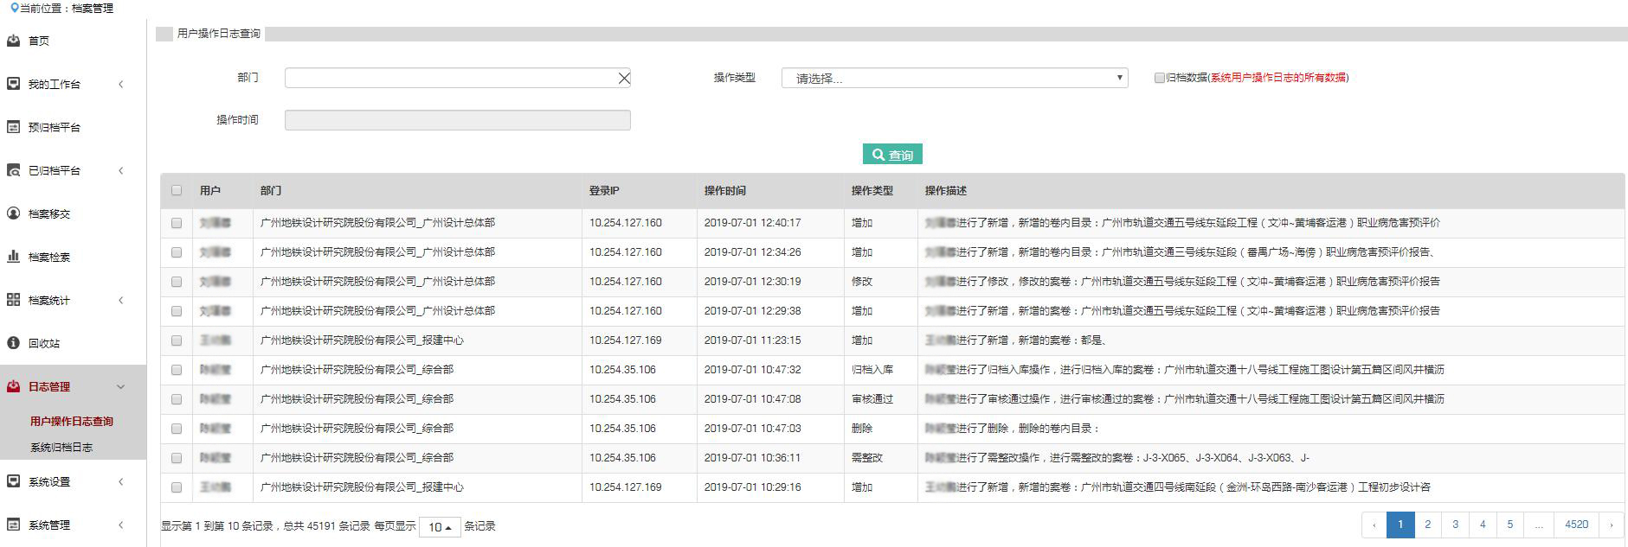This screenshot has height=547, width=1628.
Task: Select 用户操作日志查询 in sidebar
Action: (72, 422)
